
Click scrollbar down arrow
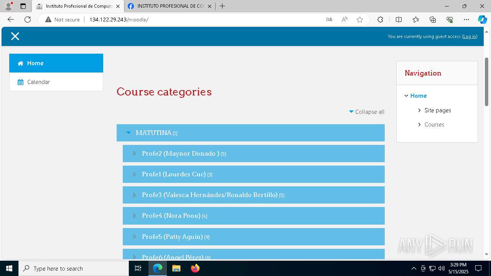pyautogui.click(x=486, y=254)
